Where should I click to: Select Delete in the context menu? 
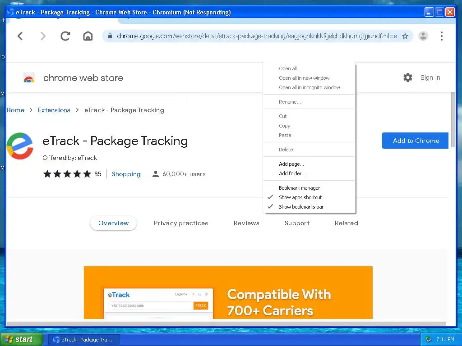coord(309,150)
